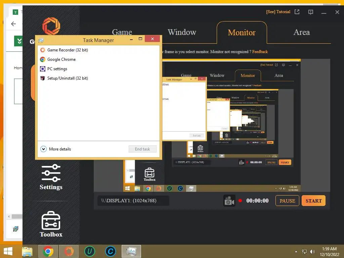Click the feedback message icon in title bar
The width and height of the screenshot is (344, 258).
[x=311, y=12]
